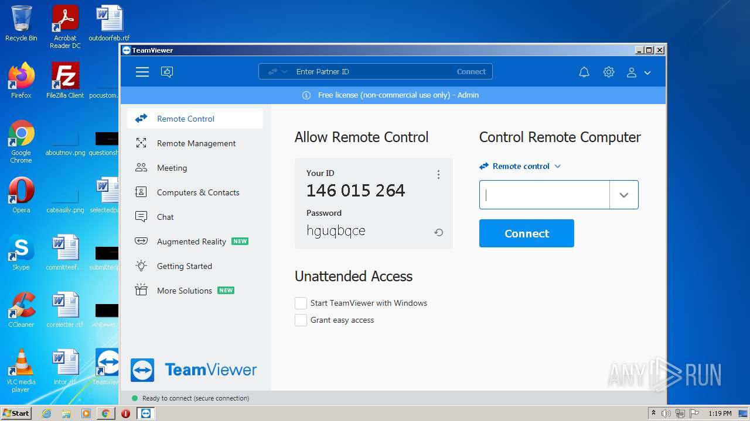Open the feedback thumbs-up icon
Viewport: 750px width, 421px height.
coord(167,72)
